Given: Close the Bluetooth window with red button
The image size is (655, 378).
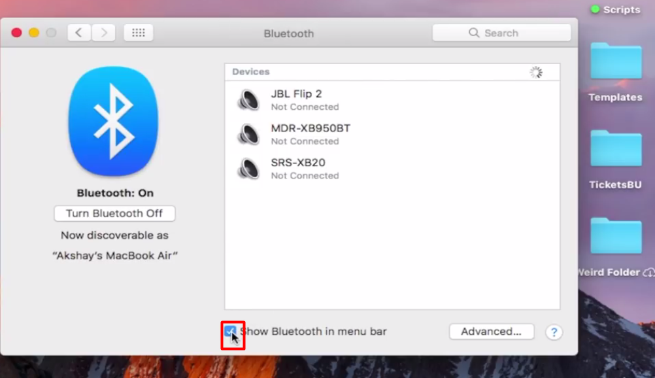Looking at the screenshot, I should click(17, 33).
